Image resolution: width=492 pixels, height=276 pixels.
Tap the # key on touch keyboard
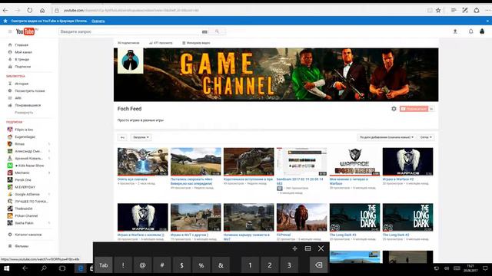[x=162, y=265]
